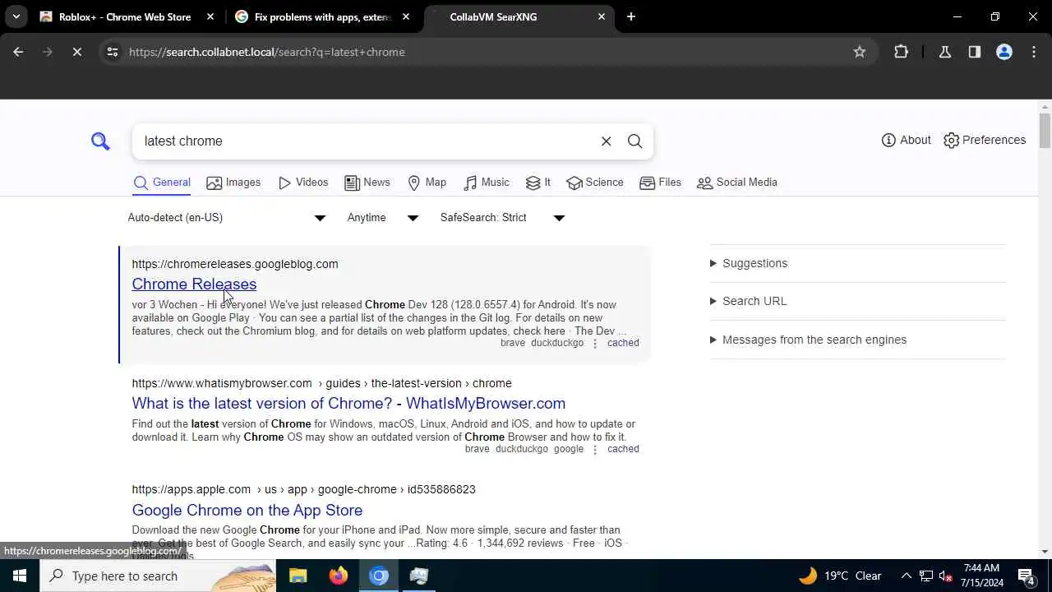Open the notification center icon

pos(1027,576)
